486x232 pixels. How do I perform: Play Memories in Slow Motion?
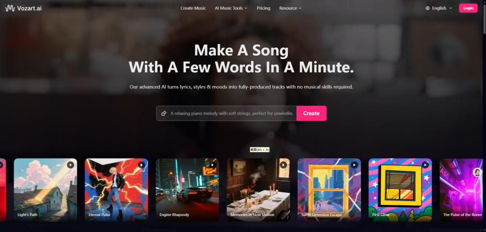pos(283,165)
